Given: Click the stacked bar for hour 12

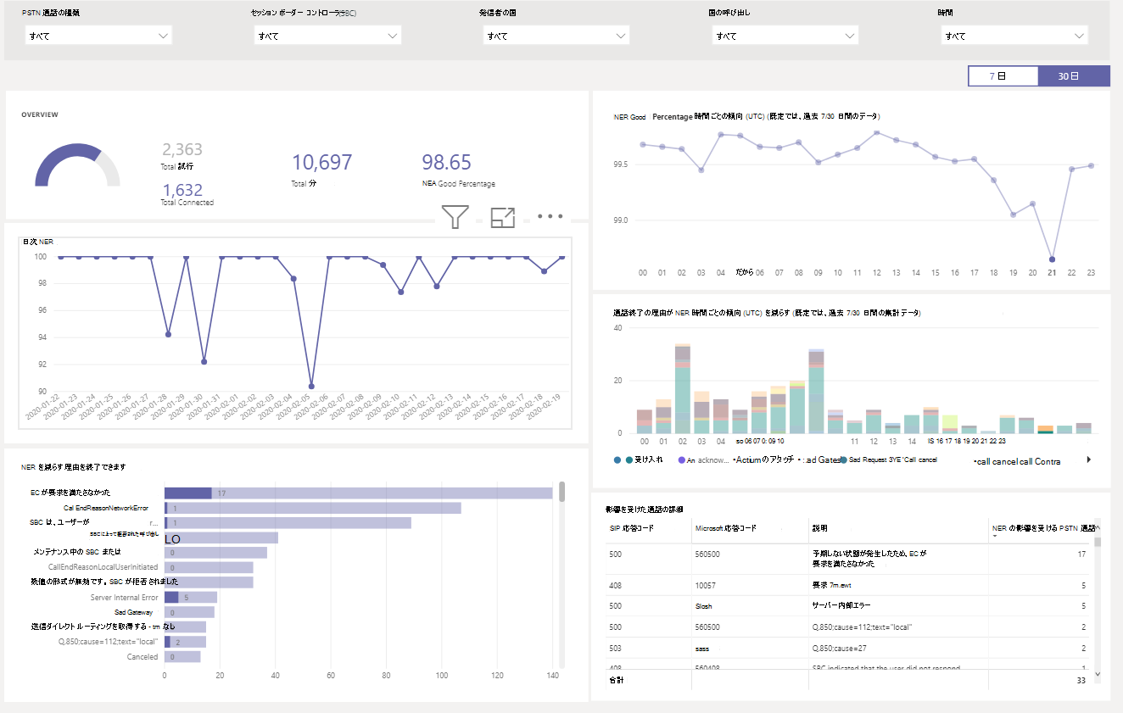Looking at the screenshot, I should [x=874, y=421].
